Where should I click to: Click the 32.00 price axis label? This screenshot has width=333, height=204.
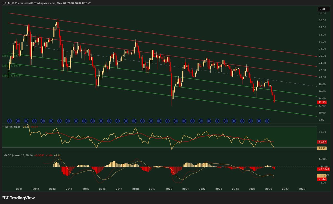click(x=322, y=34)
